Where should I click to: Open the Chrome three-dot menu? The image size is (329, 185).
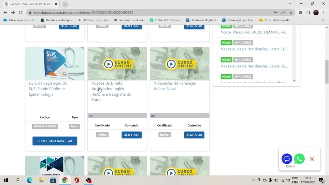(324, 12)
